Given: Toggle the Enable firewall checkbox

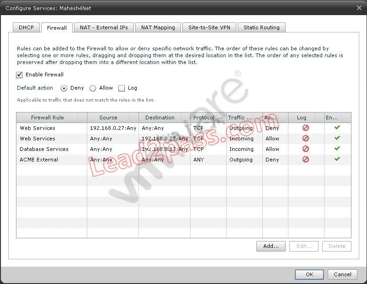Looking at the screenshot, I should [19, 75].
